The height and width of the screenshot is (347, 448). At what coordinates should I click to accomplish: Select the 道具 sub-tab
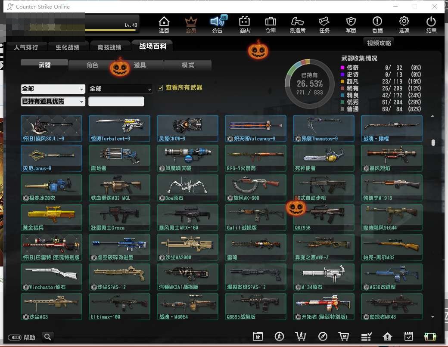click(x=140, y=65)
